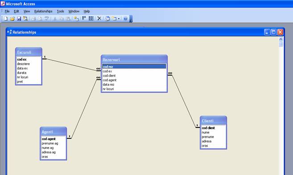Image resolution: width=293 pixels, height=175 pixels.
Task: Expand the toolbar options chevron
Action: 131,19
